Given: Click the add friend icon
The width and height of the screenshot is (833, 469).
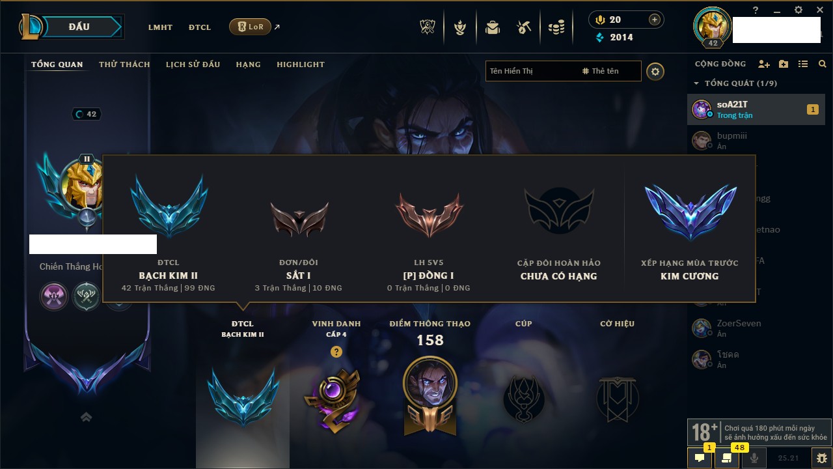Looking at the screenshot, I should pos(764,64).
